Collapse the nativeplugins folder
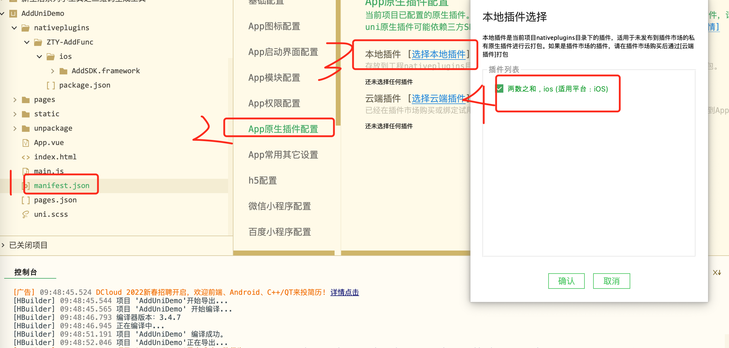The width and height of the screenshot is (729, 348). tap(14, 28)
